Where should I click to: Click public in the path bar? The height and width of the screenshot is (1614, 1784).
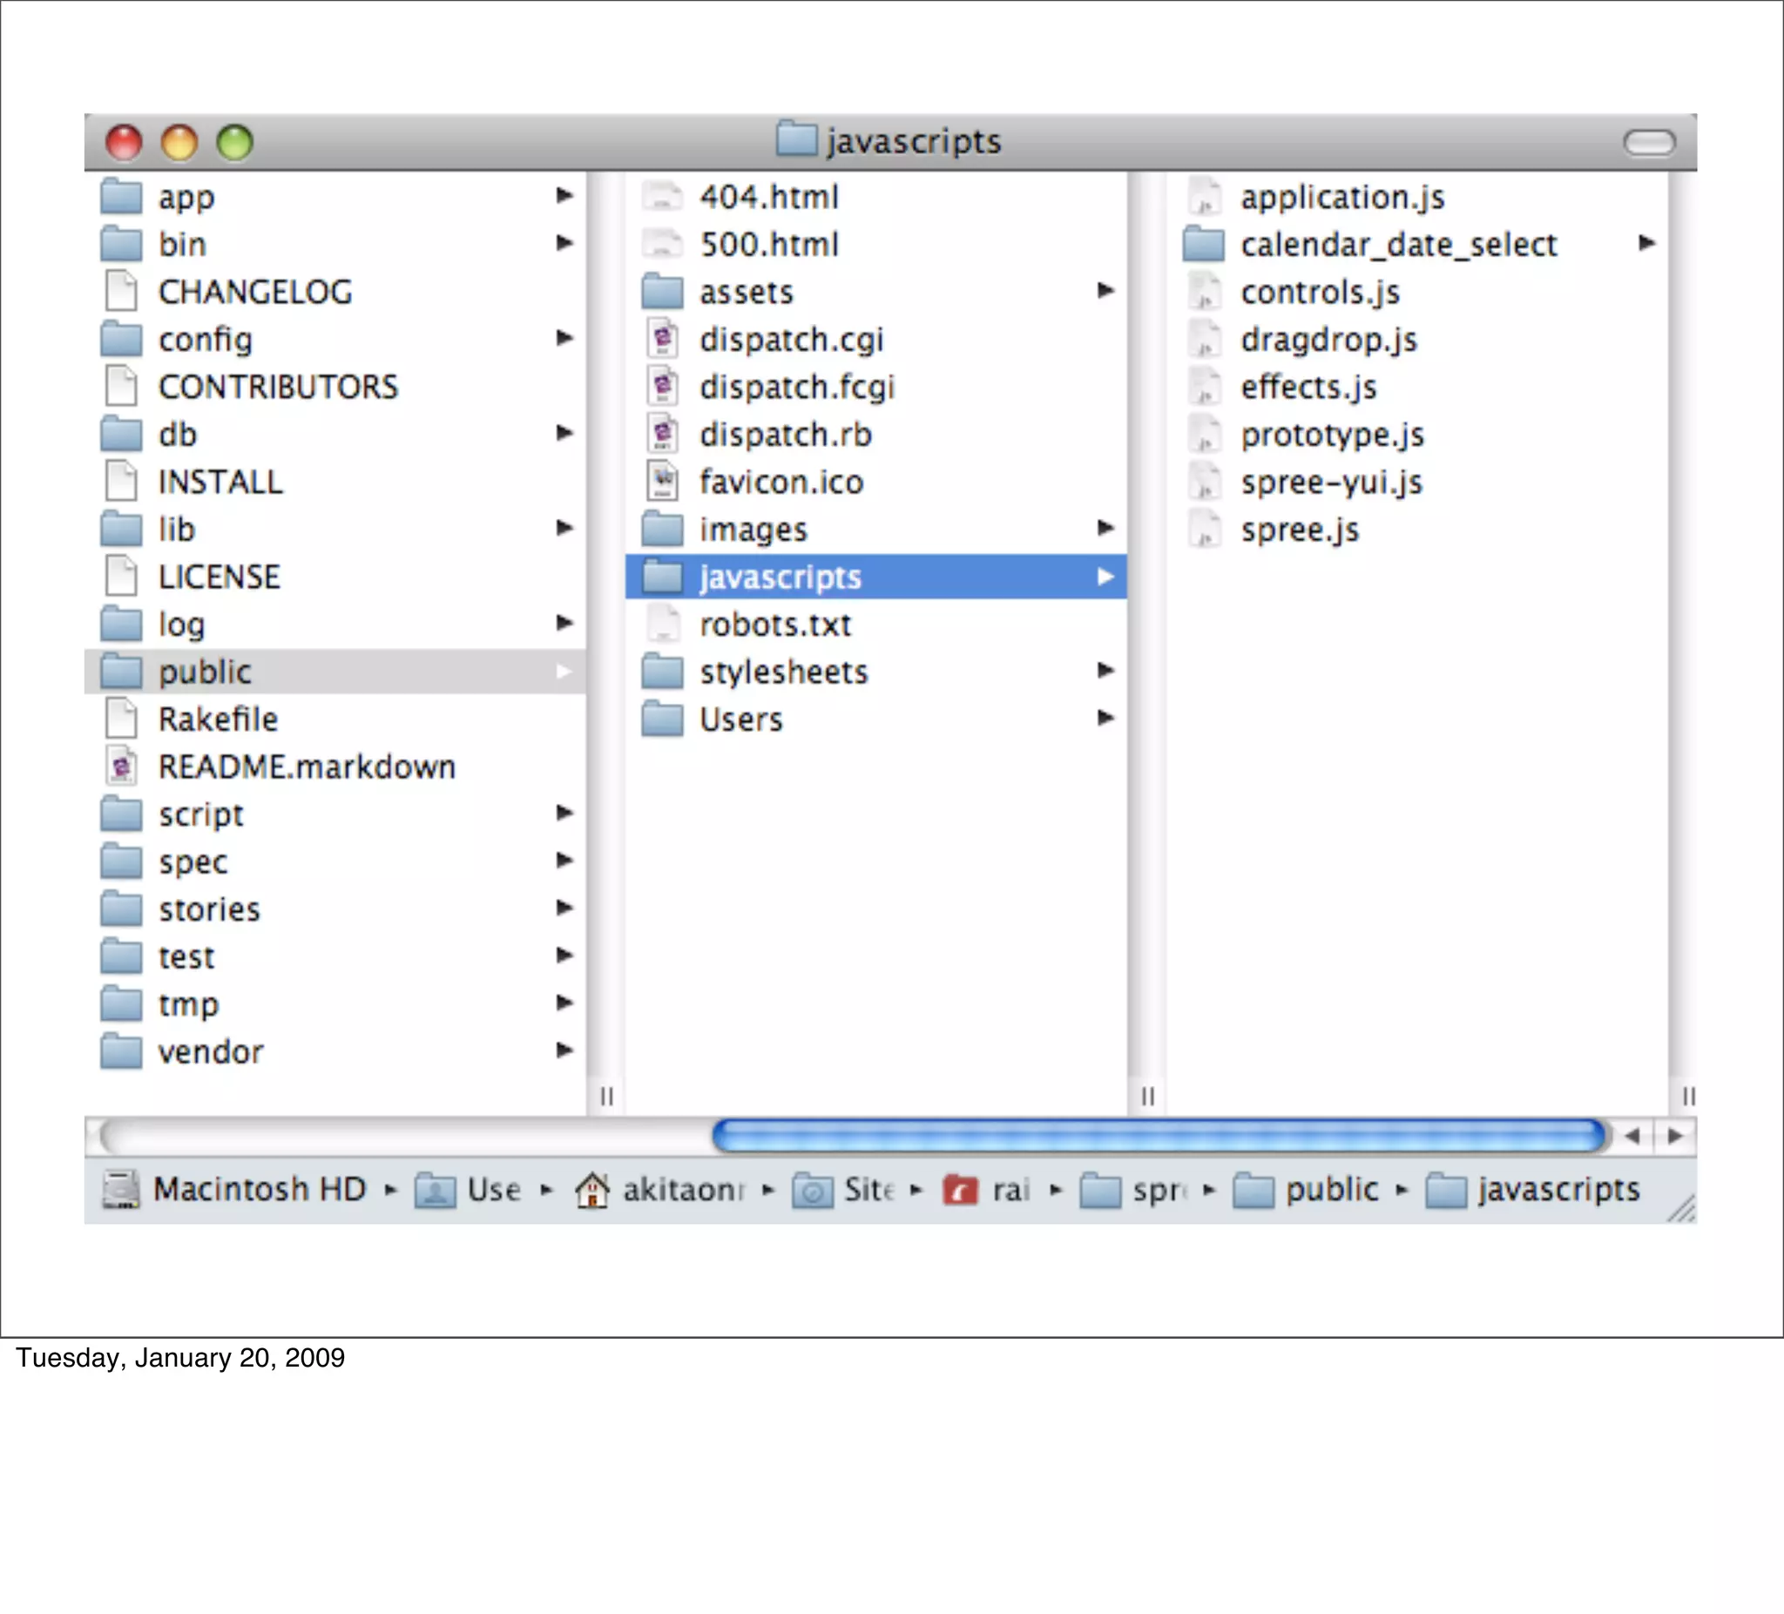click(1331, 1189)
